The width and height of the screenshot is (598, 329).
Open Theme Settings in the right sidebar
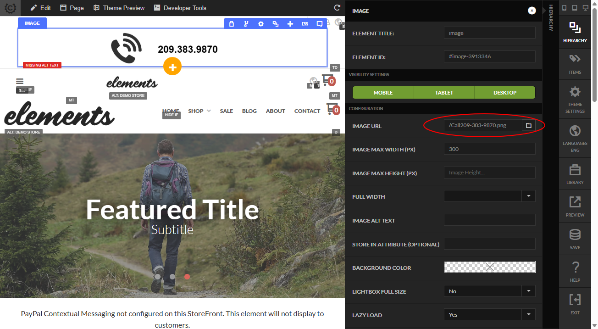pos(575,100)
